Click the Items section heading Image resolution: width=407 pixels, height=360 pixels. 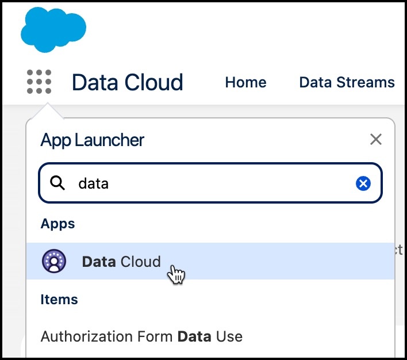(x=59, y=300)
